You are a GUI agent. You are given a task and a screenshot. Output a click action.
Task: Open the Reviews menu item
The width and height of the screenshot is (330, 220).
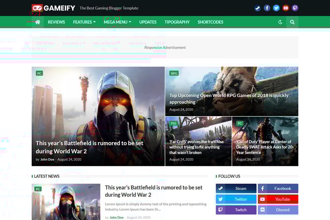pos(56,22)
